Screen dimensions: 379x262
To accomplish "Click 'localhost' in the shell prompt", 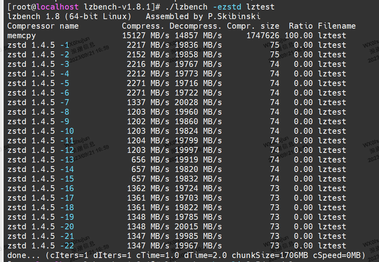I will [x=57, y=7].
